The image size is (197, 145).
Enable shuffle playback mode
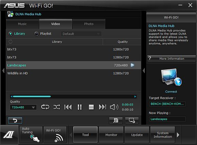[57, 107]
